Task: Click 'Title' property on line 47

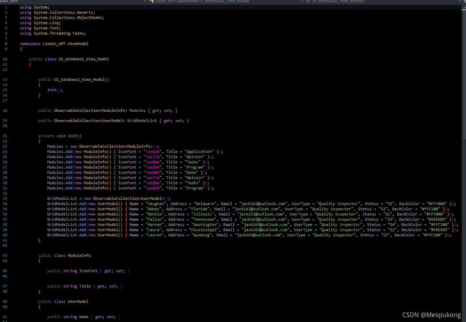Action: (x=85, y=286)
